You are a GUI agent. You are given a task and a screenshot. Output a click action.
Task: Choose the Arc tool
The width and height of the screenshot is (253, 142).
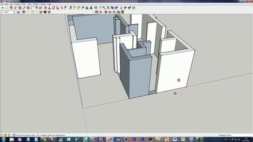(32, 8)
